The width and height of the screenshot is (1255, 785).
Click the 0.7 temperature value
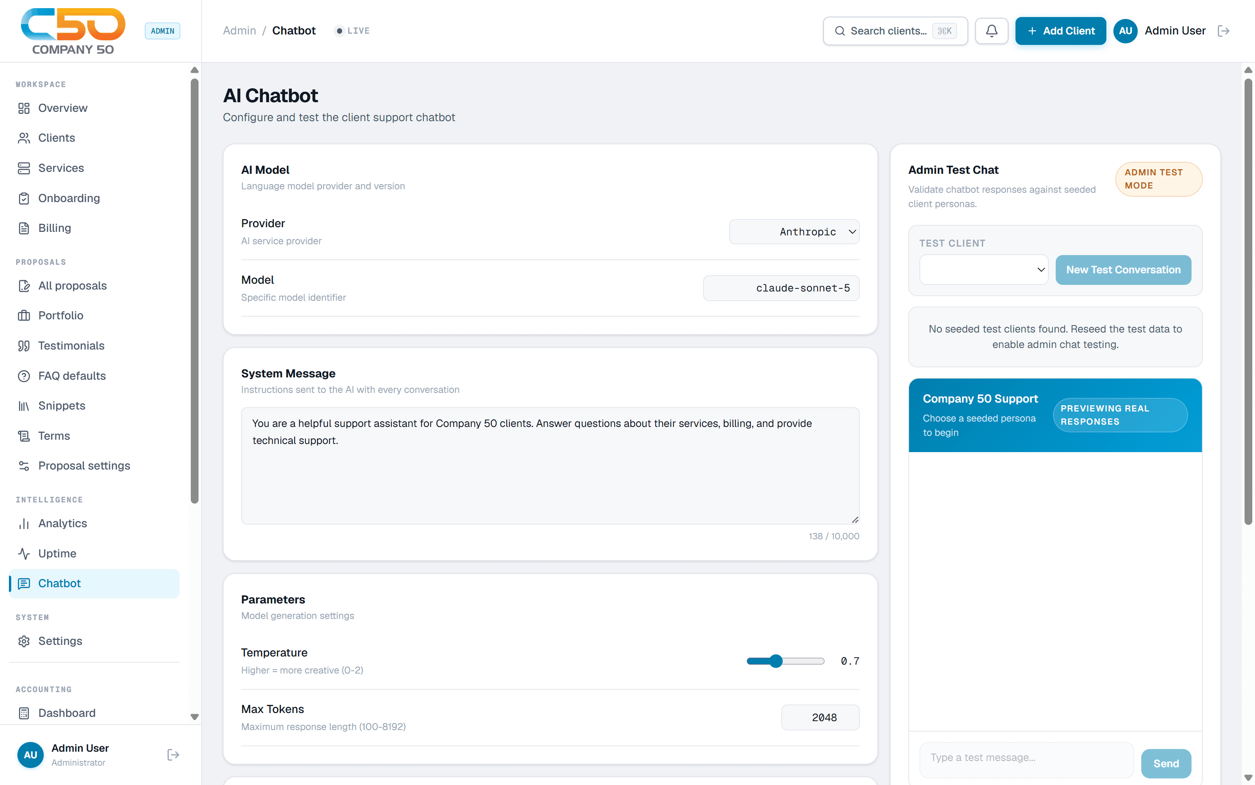point(850,661)
